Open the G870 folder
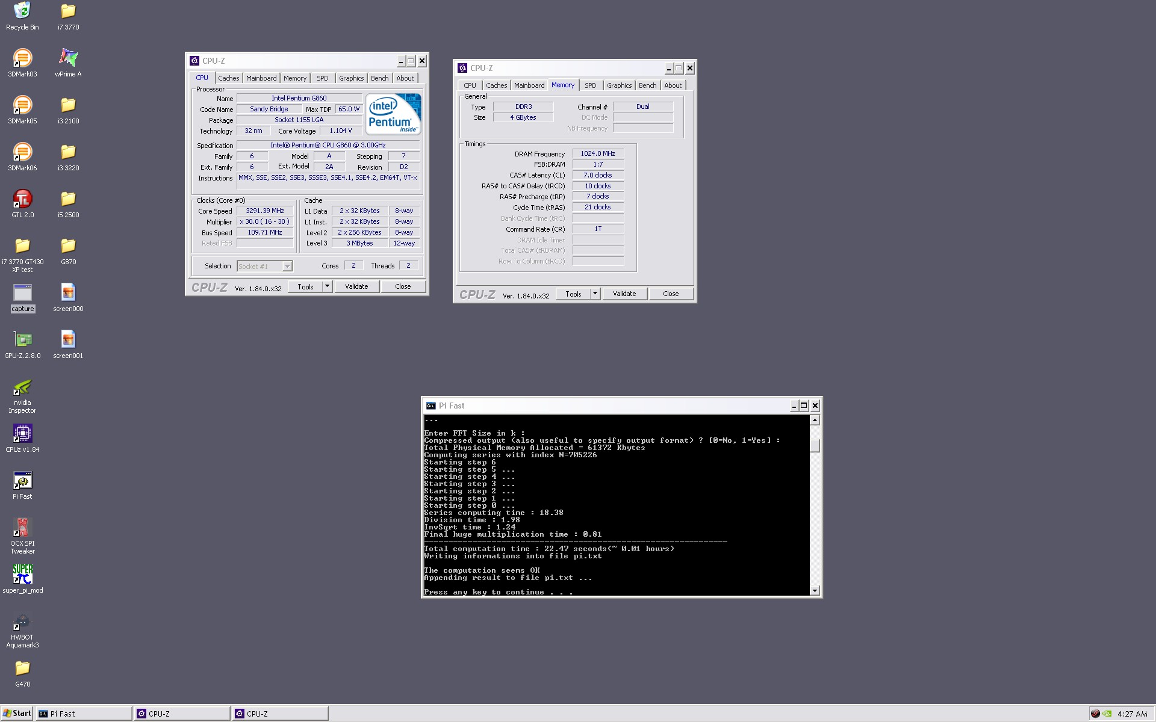Screen dimensions: 1156x722 click(x=68, y=250)
